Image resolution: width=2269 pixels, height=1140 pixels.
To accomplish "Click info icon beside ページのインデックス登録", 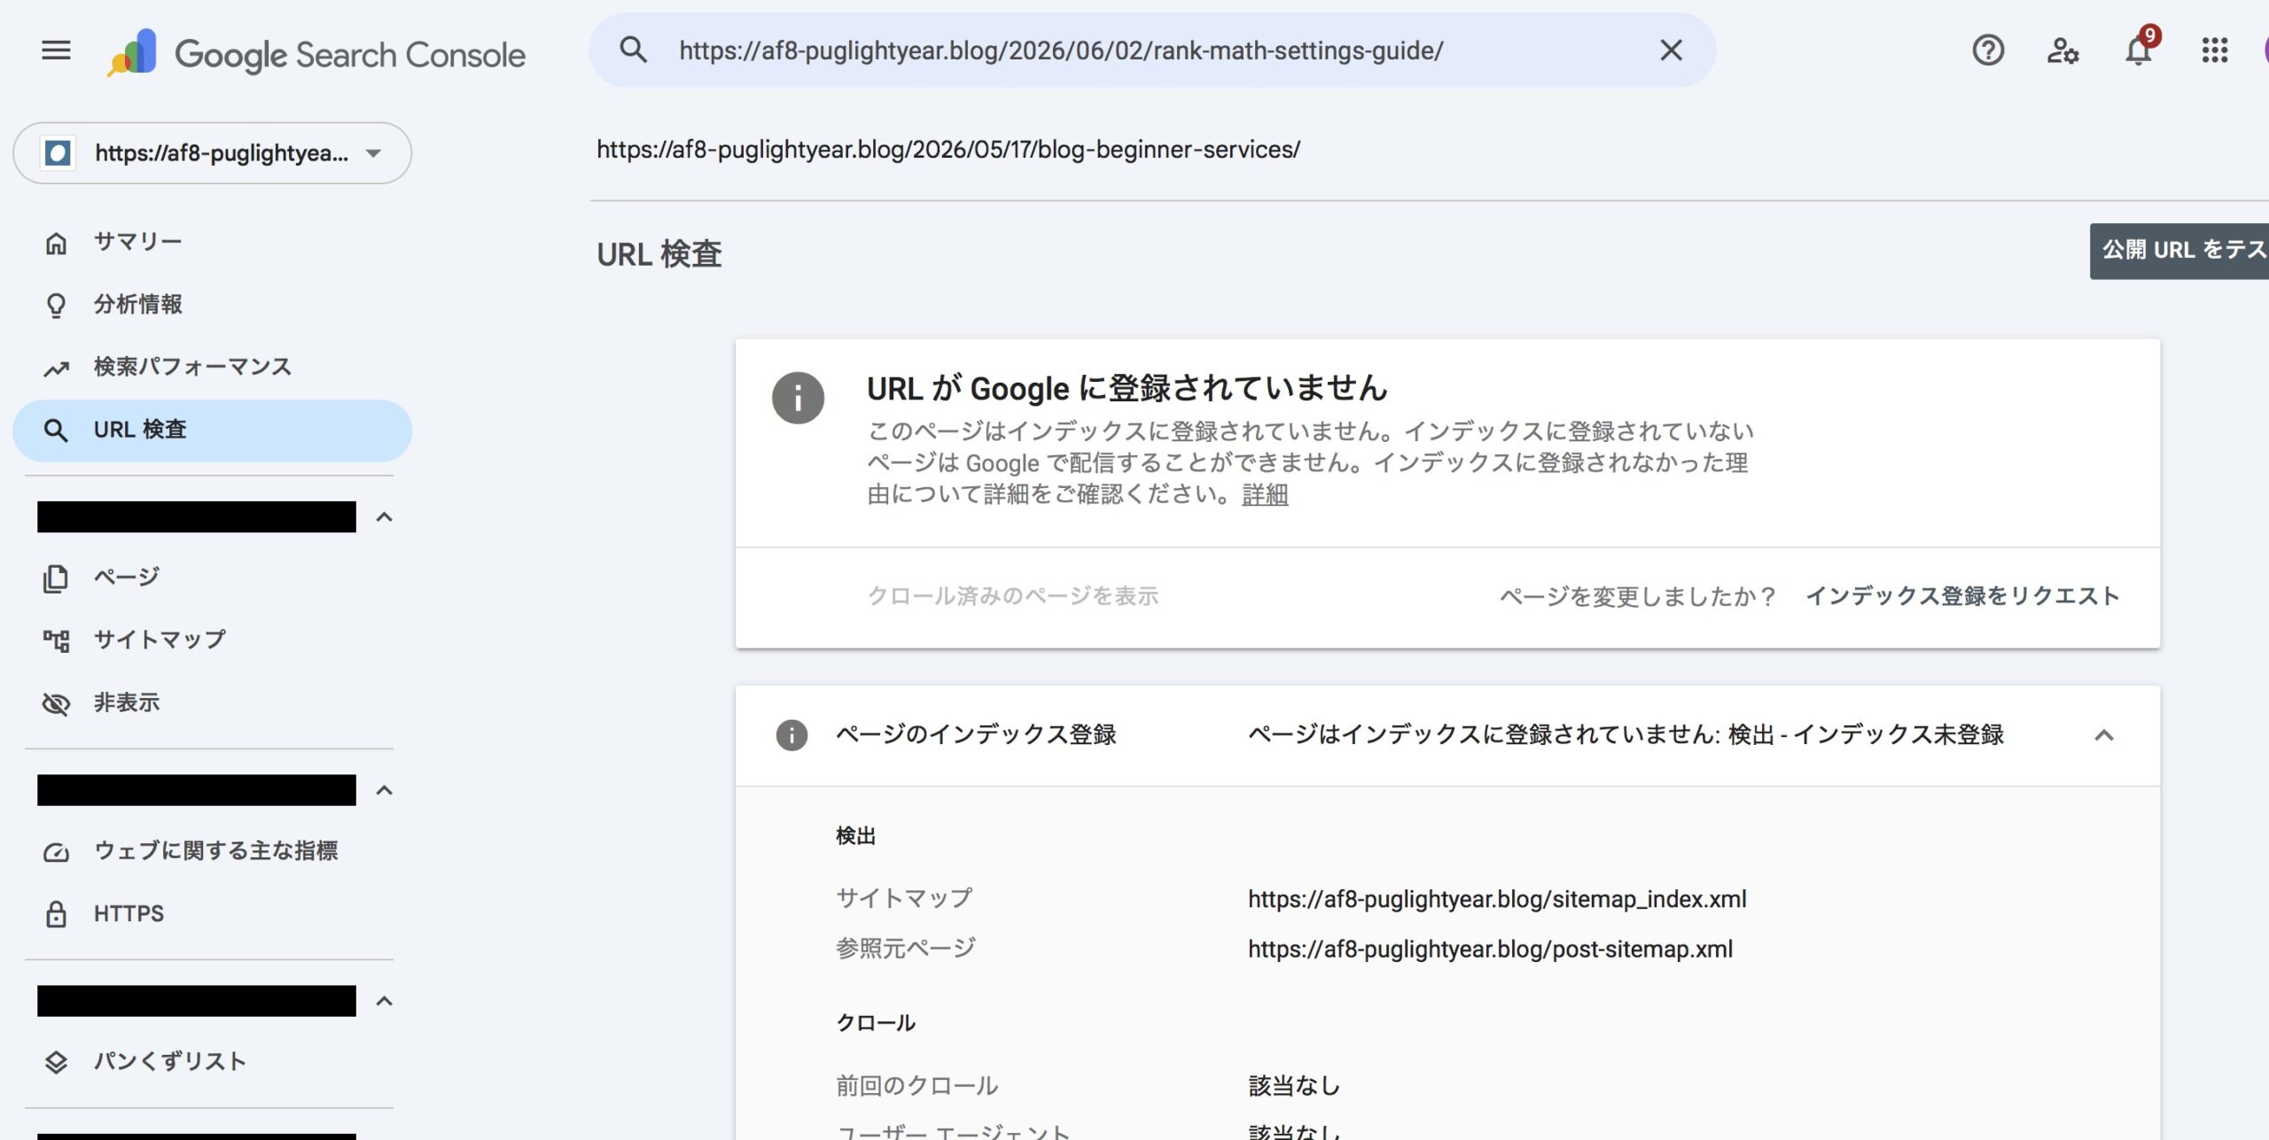I will click(x=791, y=735).
